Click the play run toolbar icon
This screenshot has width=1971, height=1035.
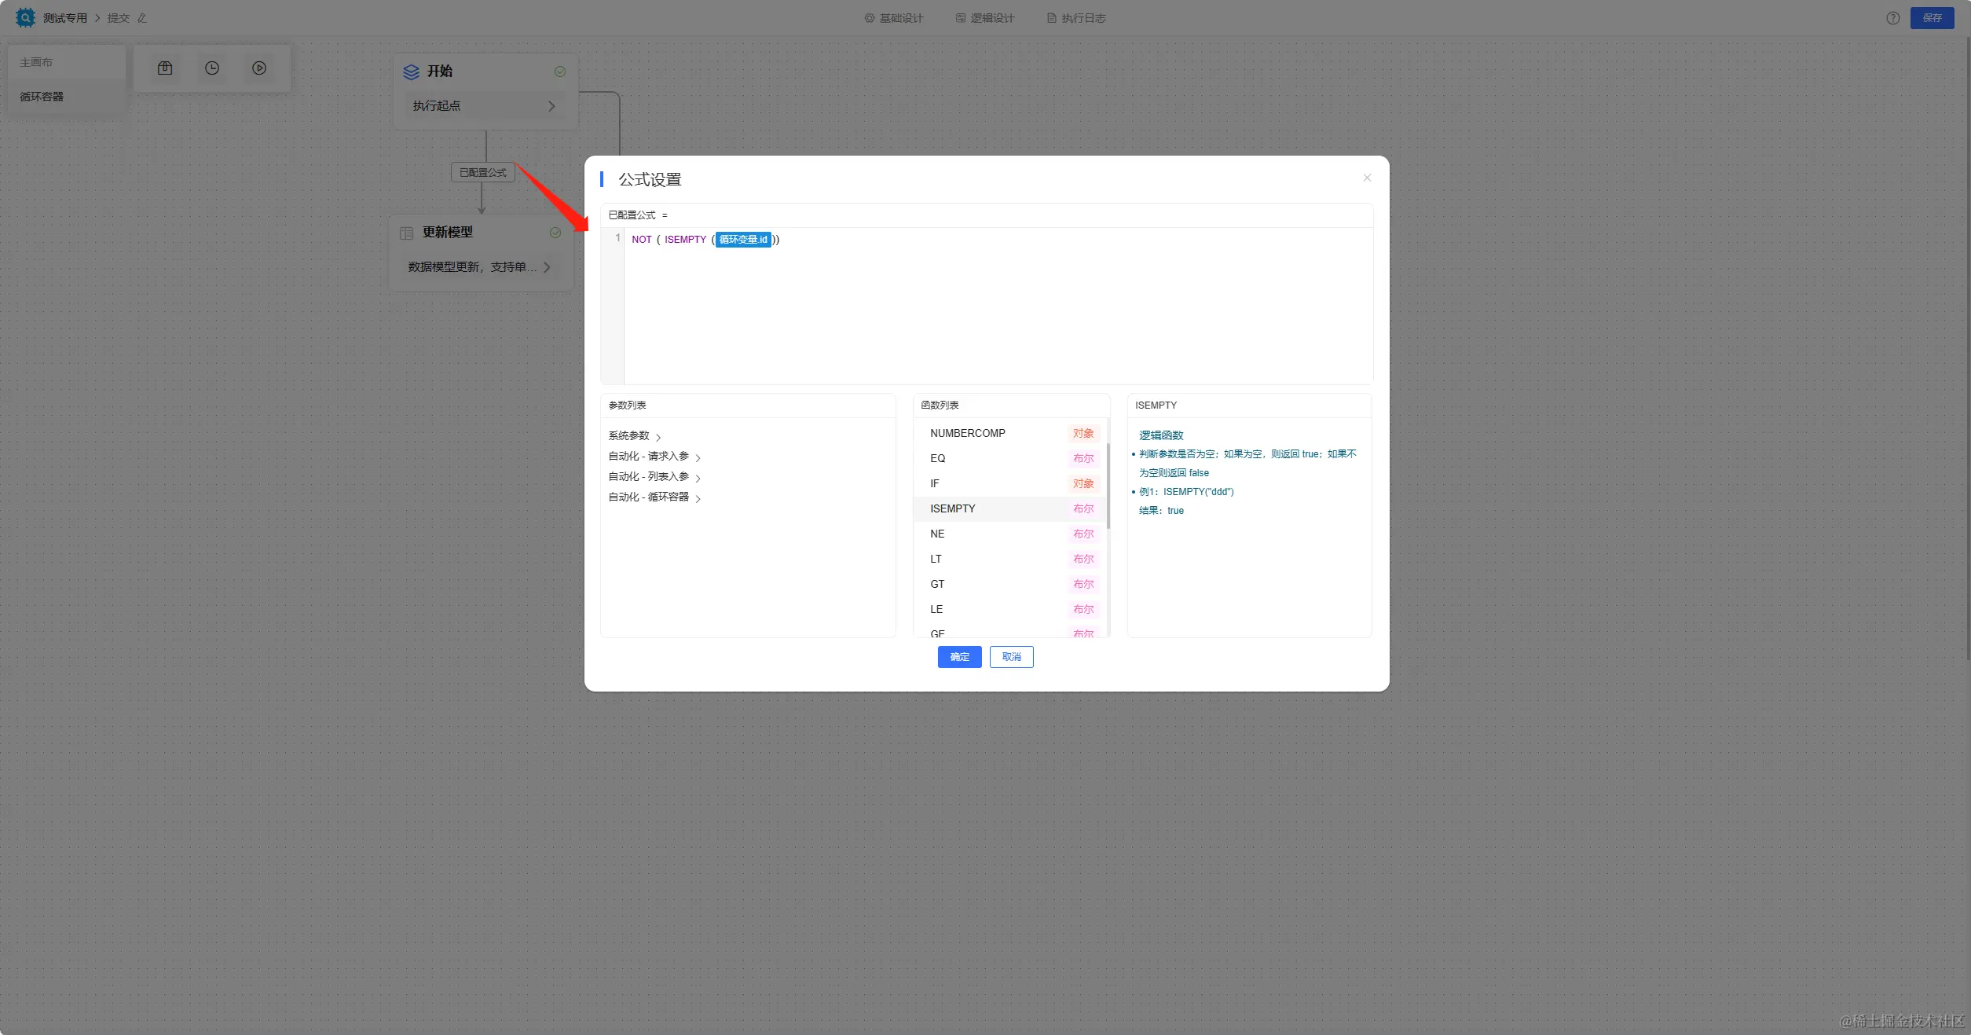[x=259, y=68]
